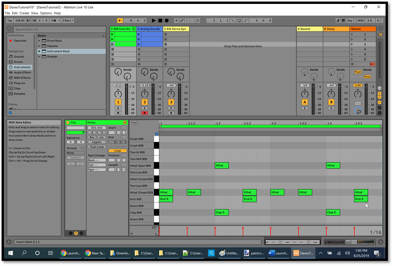393x266 pixels.
Task: Enable MIDI Map Mode
Action: [361, 21]
